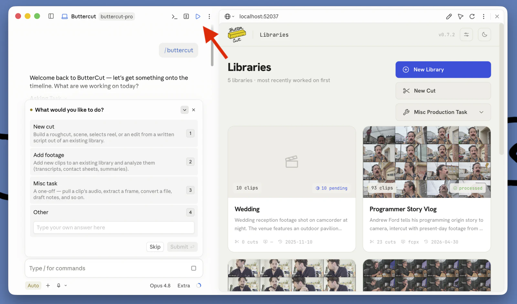The width and height of the screenshot is (517, 304).
Task: Click the processed status badge
Action: click(x=468, y=188)
